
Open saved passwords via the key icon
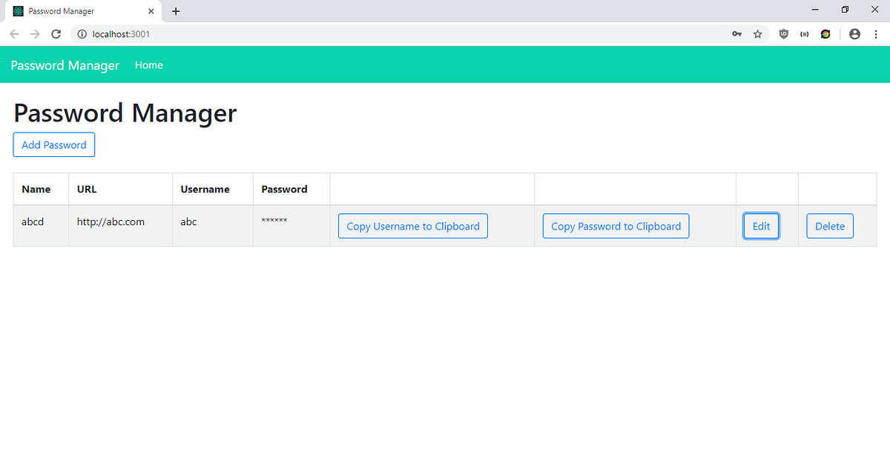[x=736, y=33]
